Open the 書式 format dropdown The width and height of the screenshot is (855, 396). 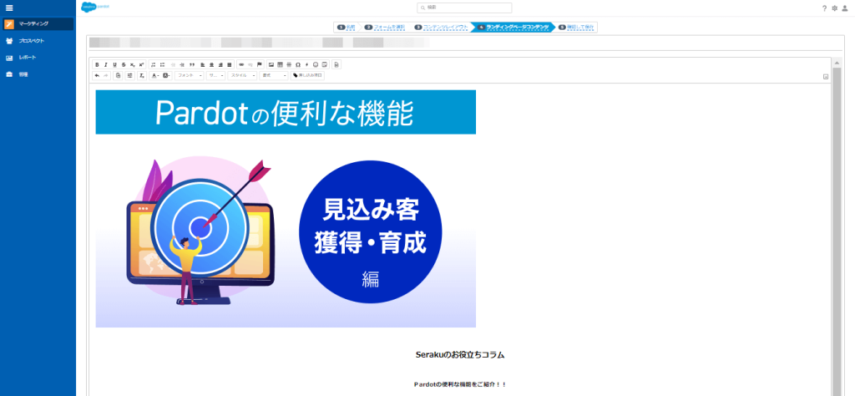(274, 76)
